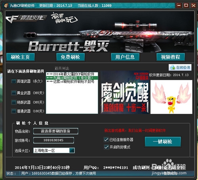The width and height of the screenshot is (198, 180).
Task: Select highlighted row 九幽cf刷枪软件（专业版）
Action: click(72, 78)
